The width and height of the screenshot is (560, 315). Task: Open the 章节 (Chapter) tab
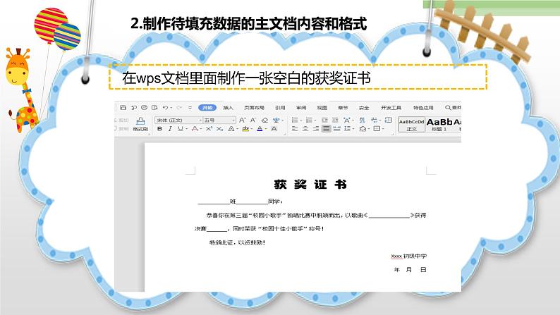pos(343,108)
